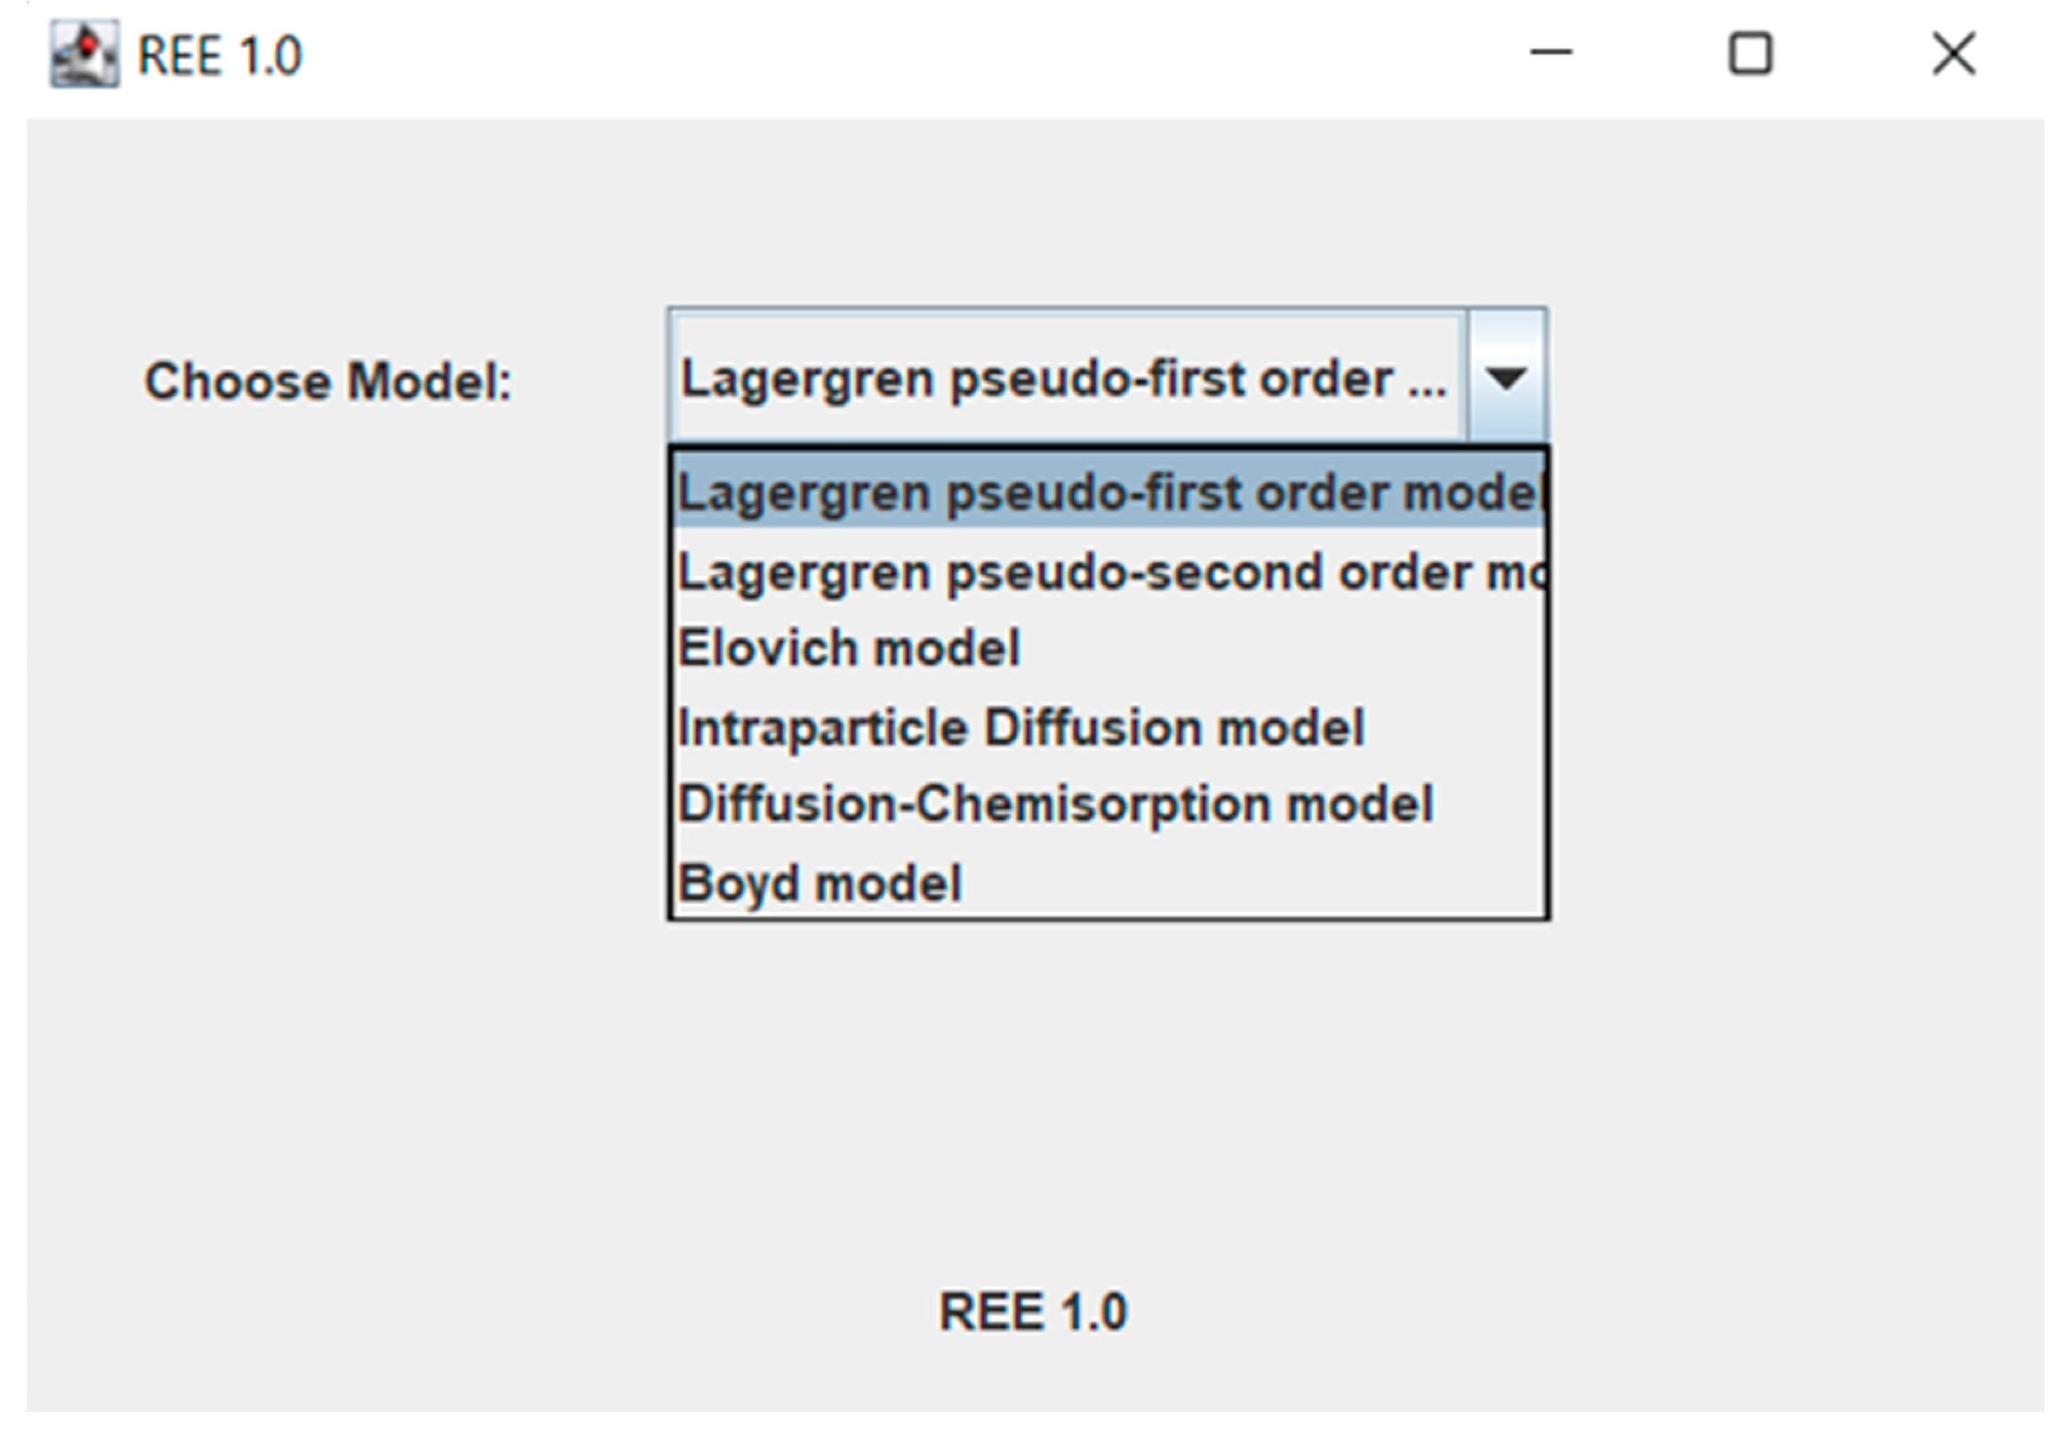Select the Elovich model option

pos(849,648)
